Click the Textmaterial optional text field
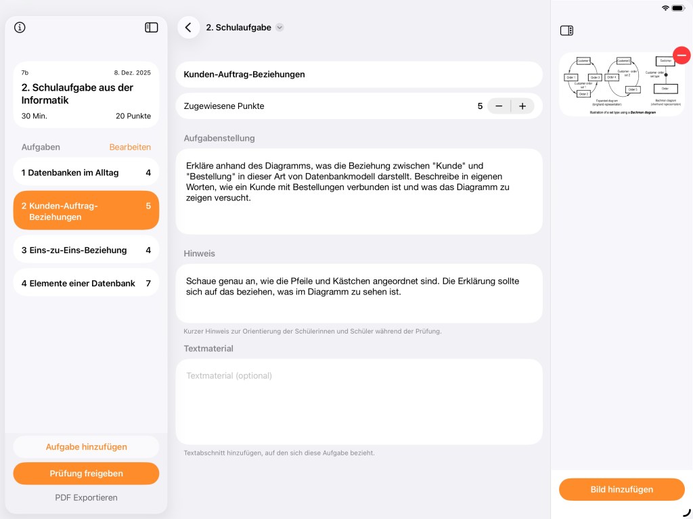Image resolution: width=693 pixels, height=519 pixels. tap(359, 401)
